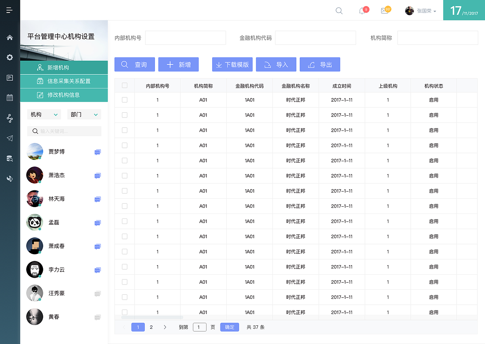The width and height of the screenshot is (485, 344).
Task: Expand the 张国荣 account dropdown
Action: [422, 11]
